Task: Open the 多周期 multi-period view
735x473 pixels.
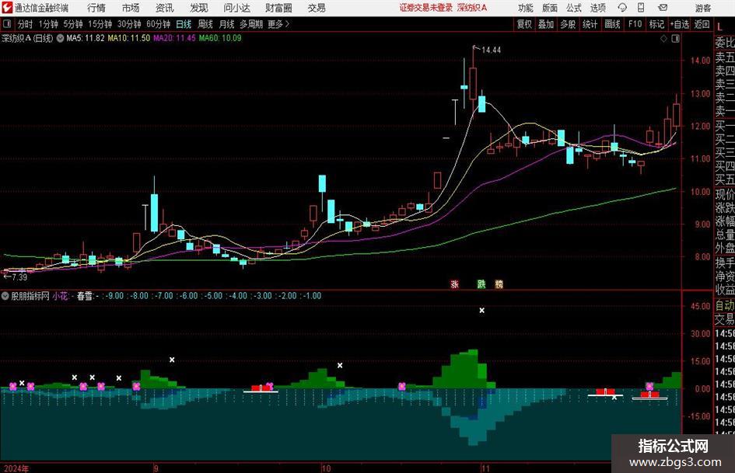Action: [x=251, y=24]
